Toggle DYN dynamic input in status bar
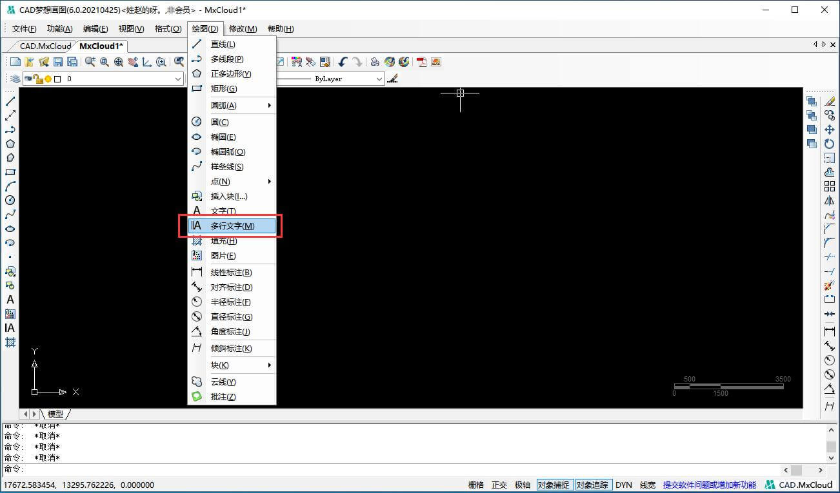 pyautogui.click(x=624, y=485)
